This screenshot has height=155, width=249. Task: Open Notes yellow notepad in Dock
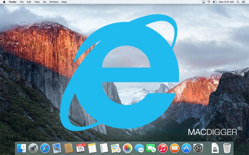click(x=92, y=148)
